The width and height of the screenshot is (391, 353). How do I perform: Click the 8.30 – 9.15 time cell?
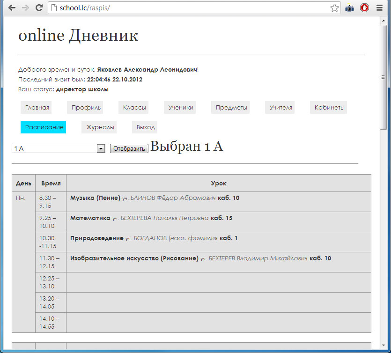(x=51, y=202)
